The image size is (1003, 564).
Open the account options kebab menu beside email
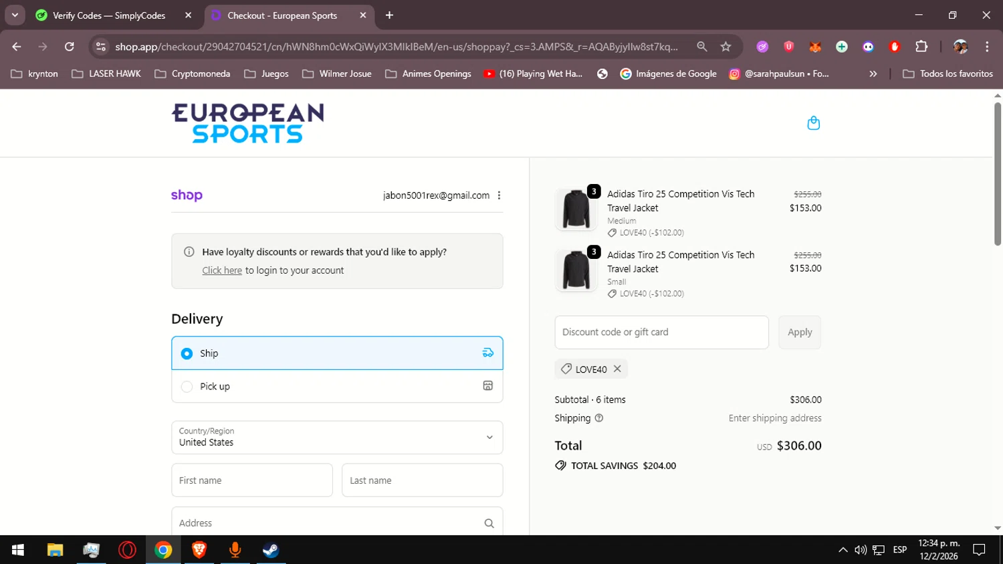(x=499, y=195)
